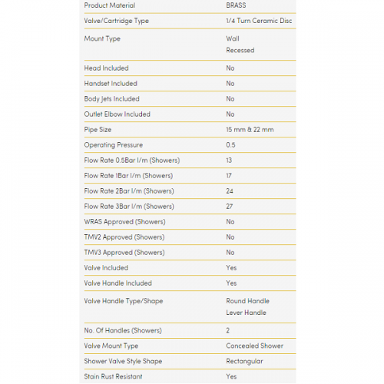The height and width of the screenshot is (384, 384).
Task: Select the flow rate value 24
Action: [x=230, y=191]
